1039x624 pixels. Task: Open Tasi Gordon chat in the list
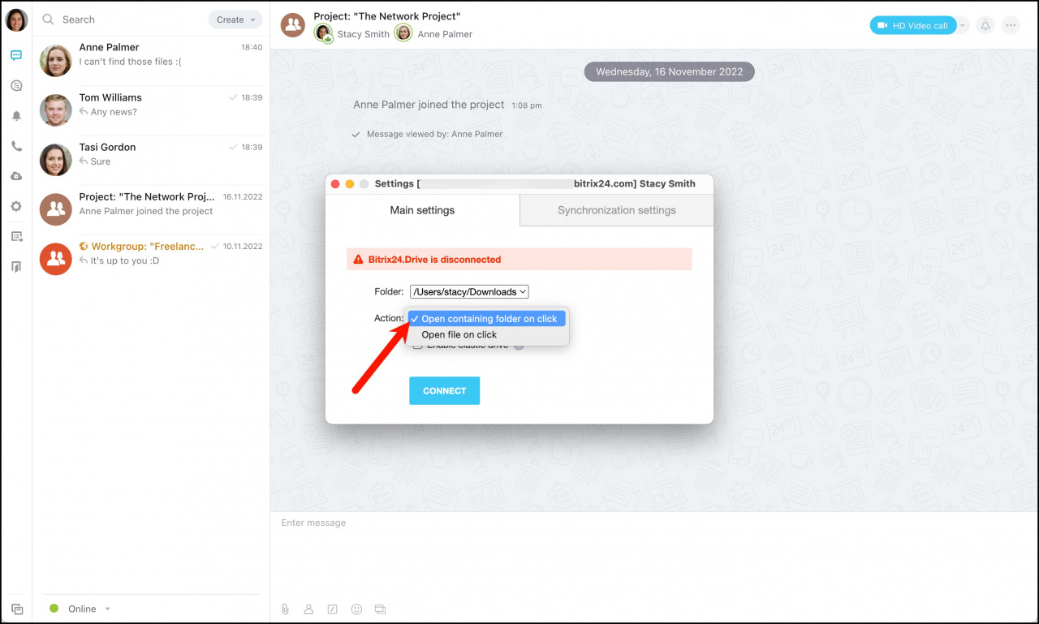click(x=151, y=160)
